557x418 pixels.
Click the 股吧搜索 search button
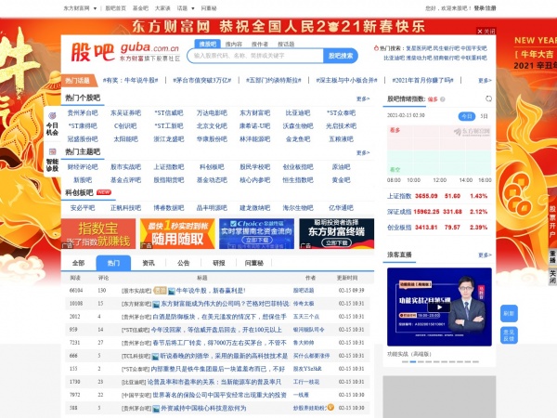(x=341, y=56)
